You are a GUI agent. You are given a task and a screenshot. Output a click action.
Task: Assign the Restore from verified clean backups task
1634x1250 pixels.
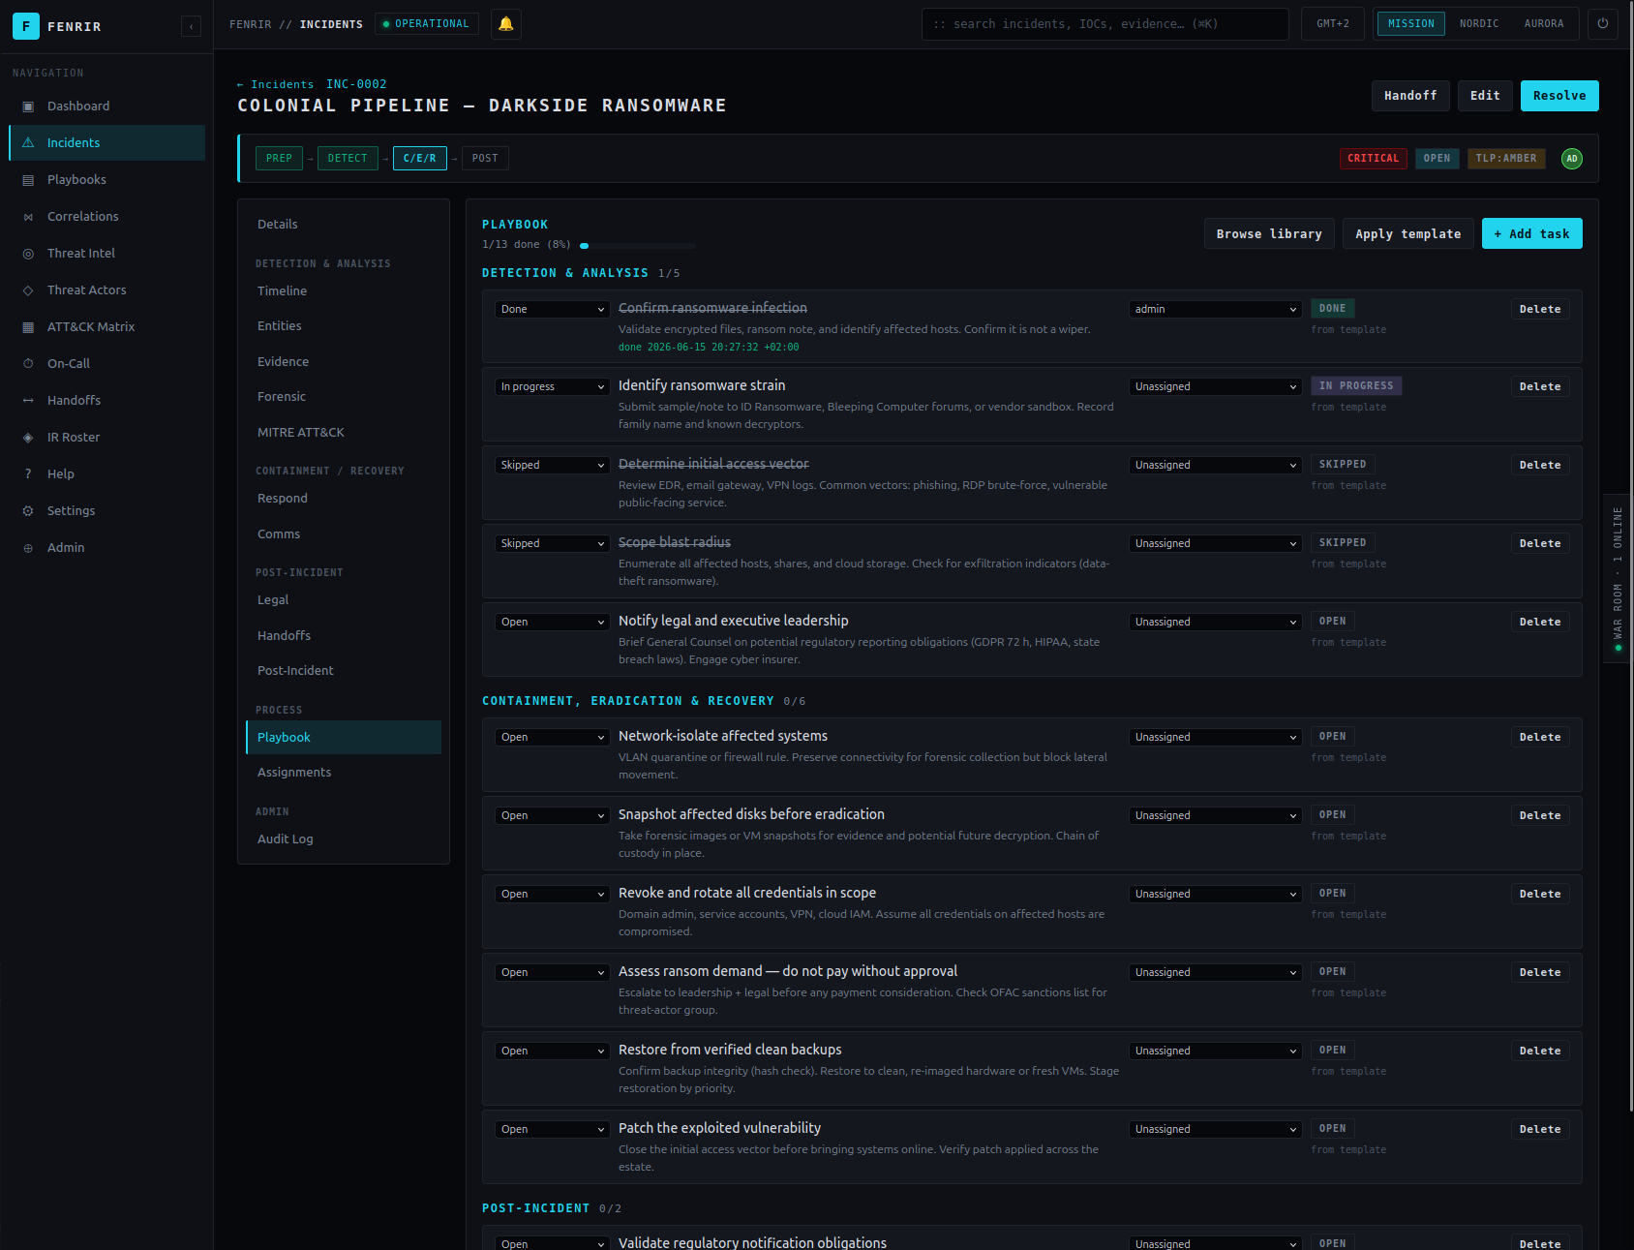[1215, 1052]
